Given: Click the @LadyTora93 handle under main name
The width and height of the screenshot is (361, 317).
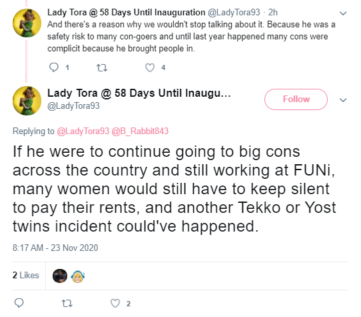Looking at the screenshot, I should (73, 106).
